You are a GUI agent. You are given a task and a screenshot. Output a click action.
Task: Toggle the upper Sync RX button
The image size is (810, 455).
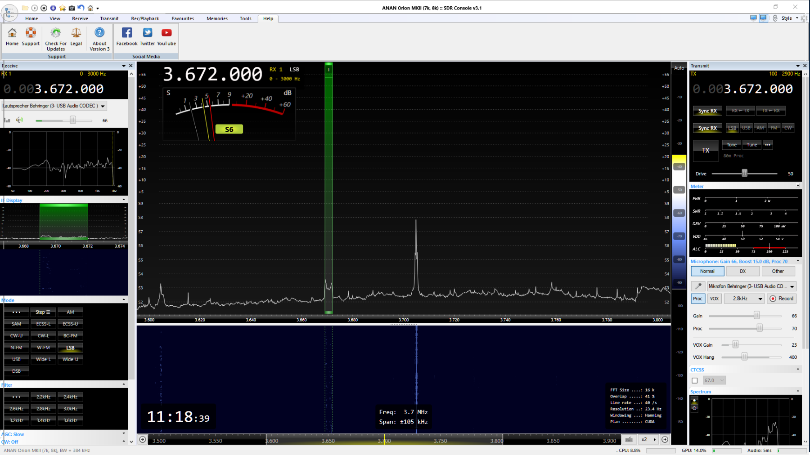pos(707,111)
